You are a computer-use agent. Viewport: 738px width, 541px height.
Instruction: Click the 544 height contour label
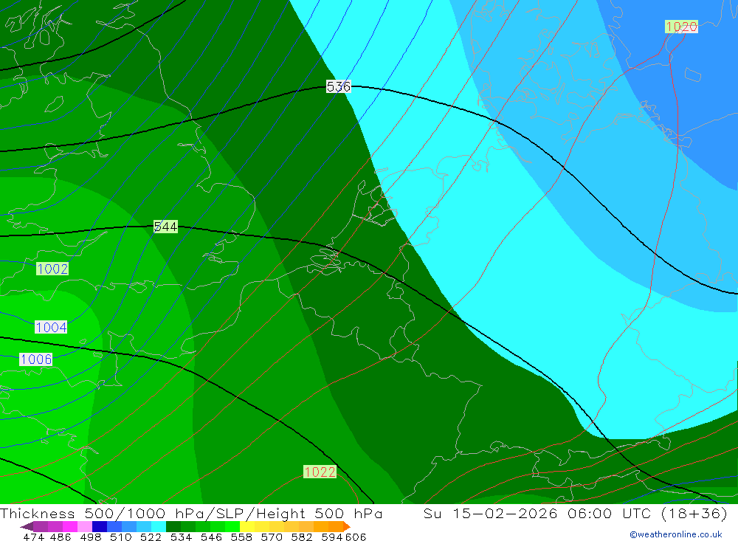click(x=165, y=227)
